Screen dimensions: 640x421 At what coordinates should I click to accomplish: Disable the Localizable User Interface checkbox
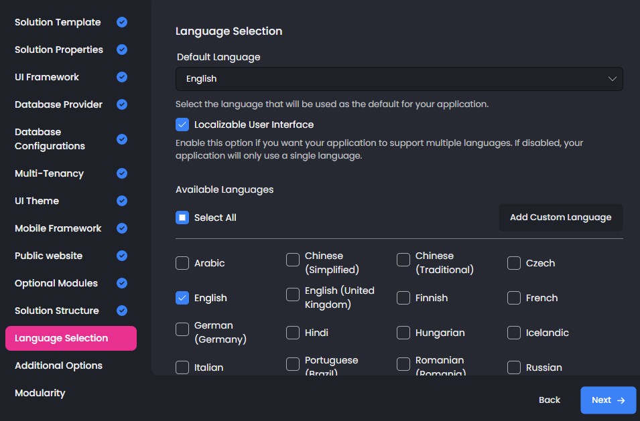(x=182, y=124)
